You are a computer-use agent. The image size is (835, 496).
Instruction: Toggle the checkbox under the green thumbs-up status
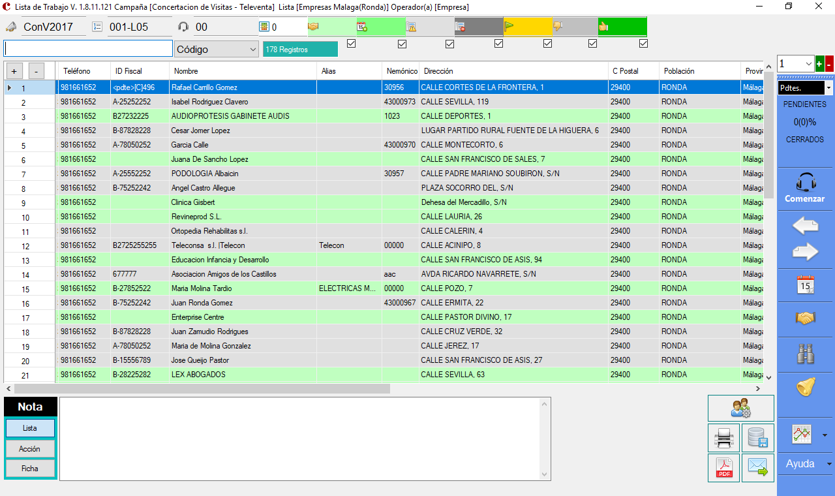click(x=643, y=44)
